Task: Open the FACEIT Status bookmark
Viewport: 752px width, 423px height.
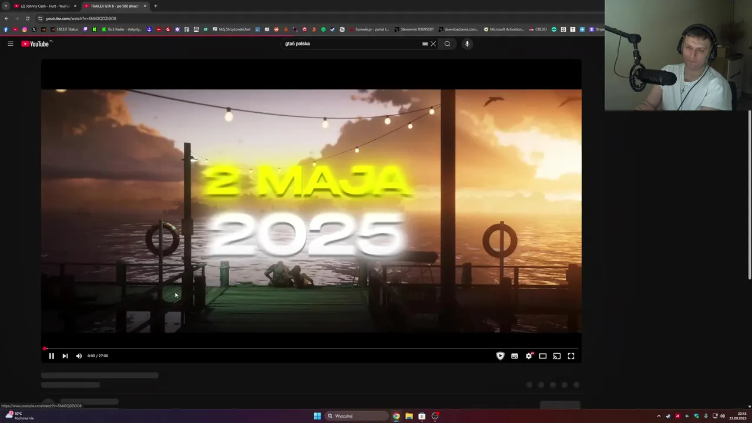Action: [x=65, y=29]
